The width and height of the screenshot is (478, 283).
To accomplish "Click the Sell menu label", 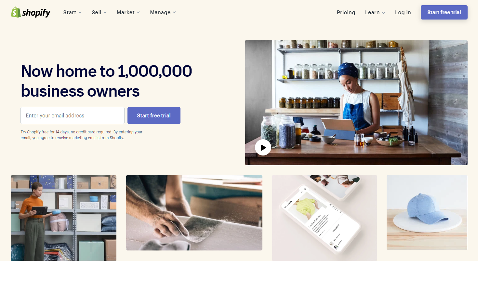I will point(96,12).
